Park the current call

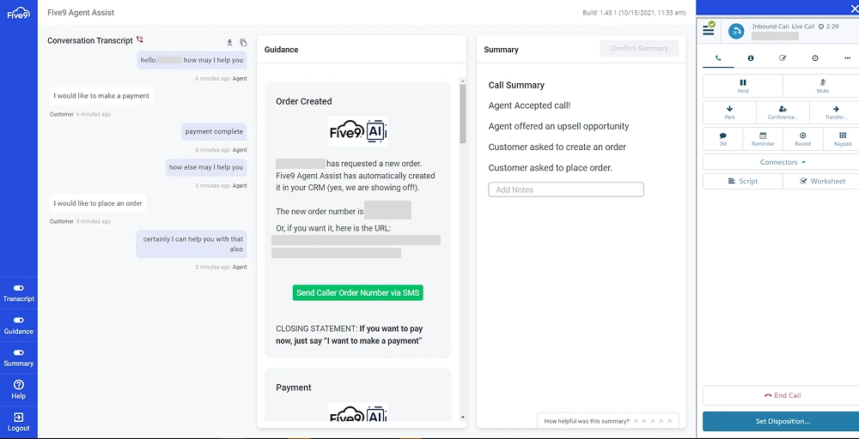point(729,112)
